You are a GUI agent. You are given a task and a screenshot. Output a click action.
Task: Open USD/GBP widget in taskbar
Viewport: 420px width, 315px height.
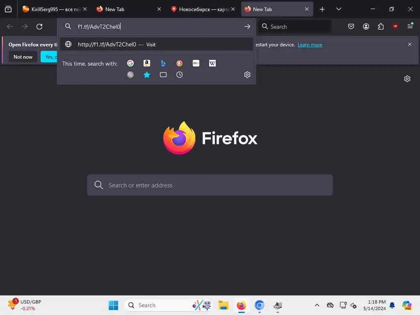(x=25, y=305)
